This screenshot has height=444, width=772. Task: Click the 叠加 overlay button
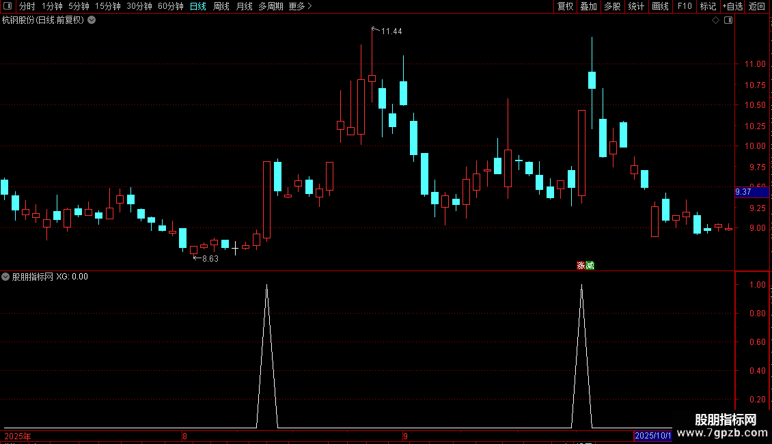coord(588,6)
